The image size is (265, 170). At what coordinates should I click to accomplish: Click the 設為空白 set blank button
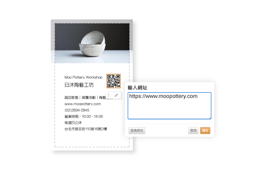point(137,130)
